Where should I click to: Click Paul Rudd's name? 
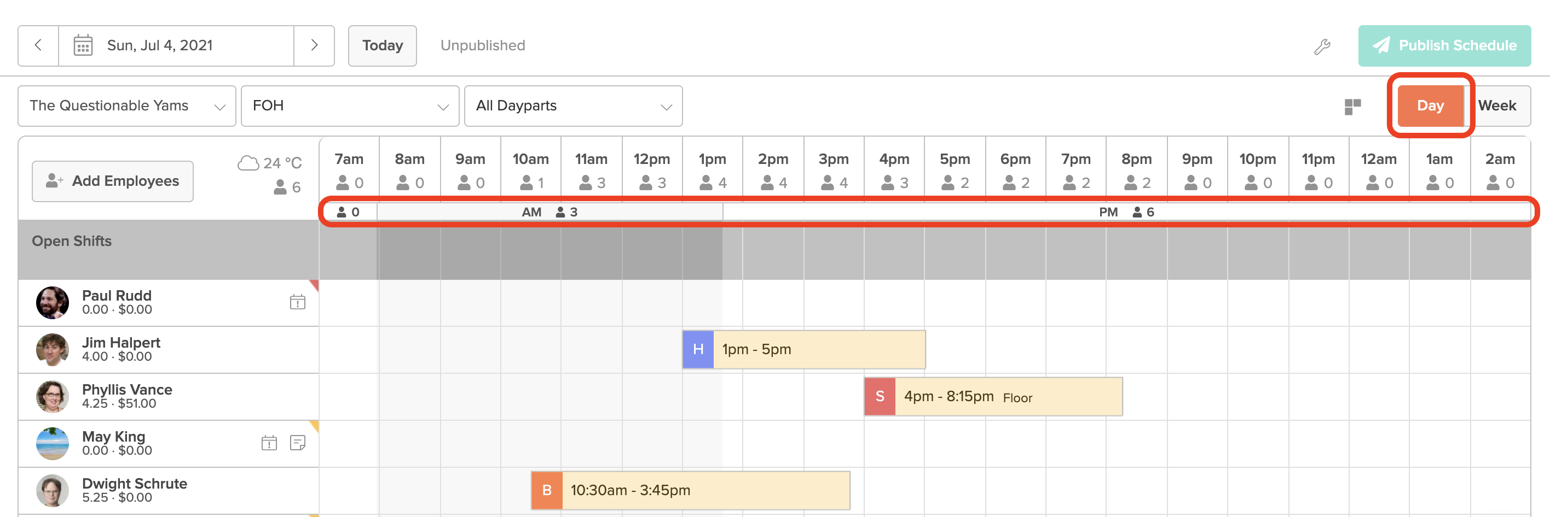(x=117, y=296)
